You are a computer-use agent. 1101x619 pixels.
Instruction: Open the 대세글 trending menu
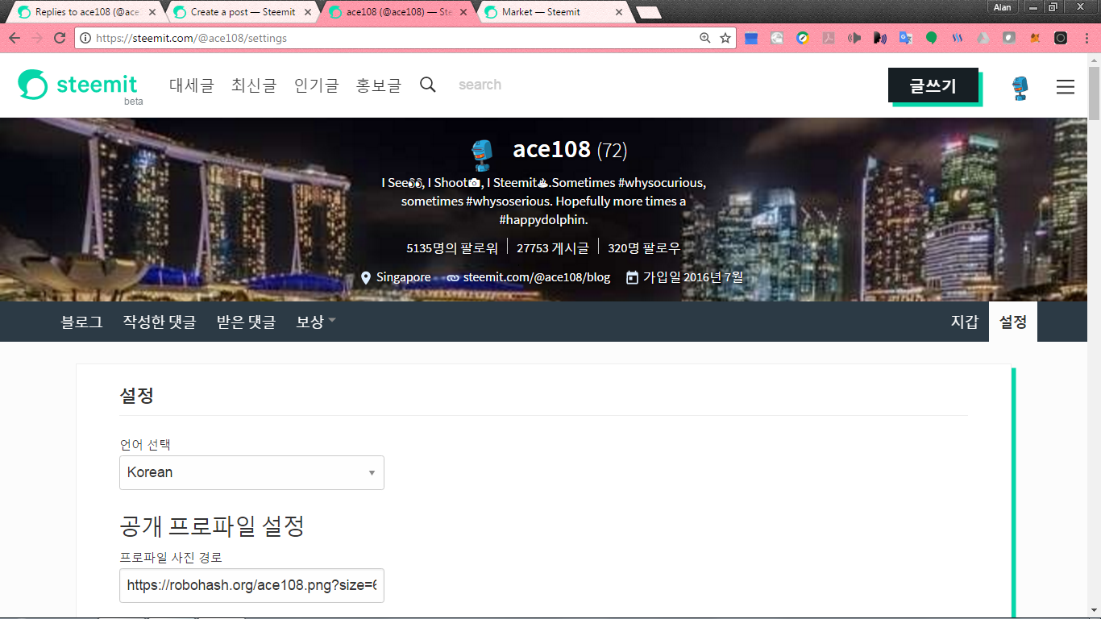click(192, 85)
